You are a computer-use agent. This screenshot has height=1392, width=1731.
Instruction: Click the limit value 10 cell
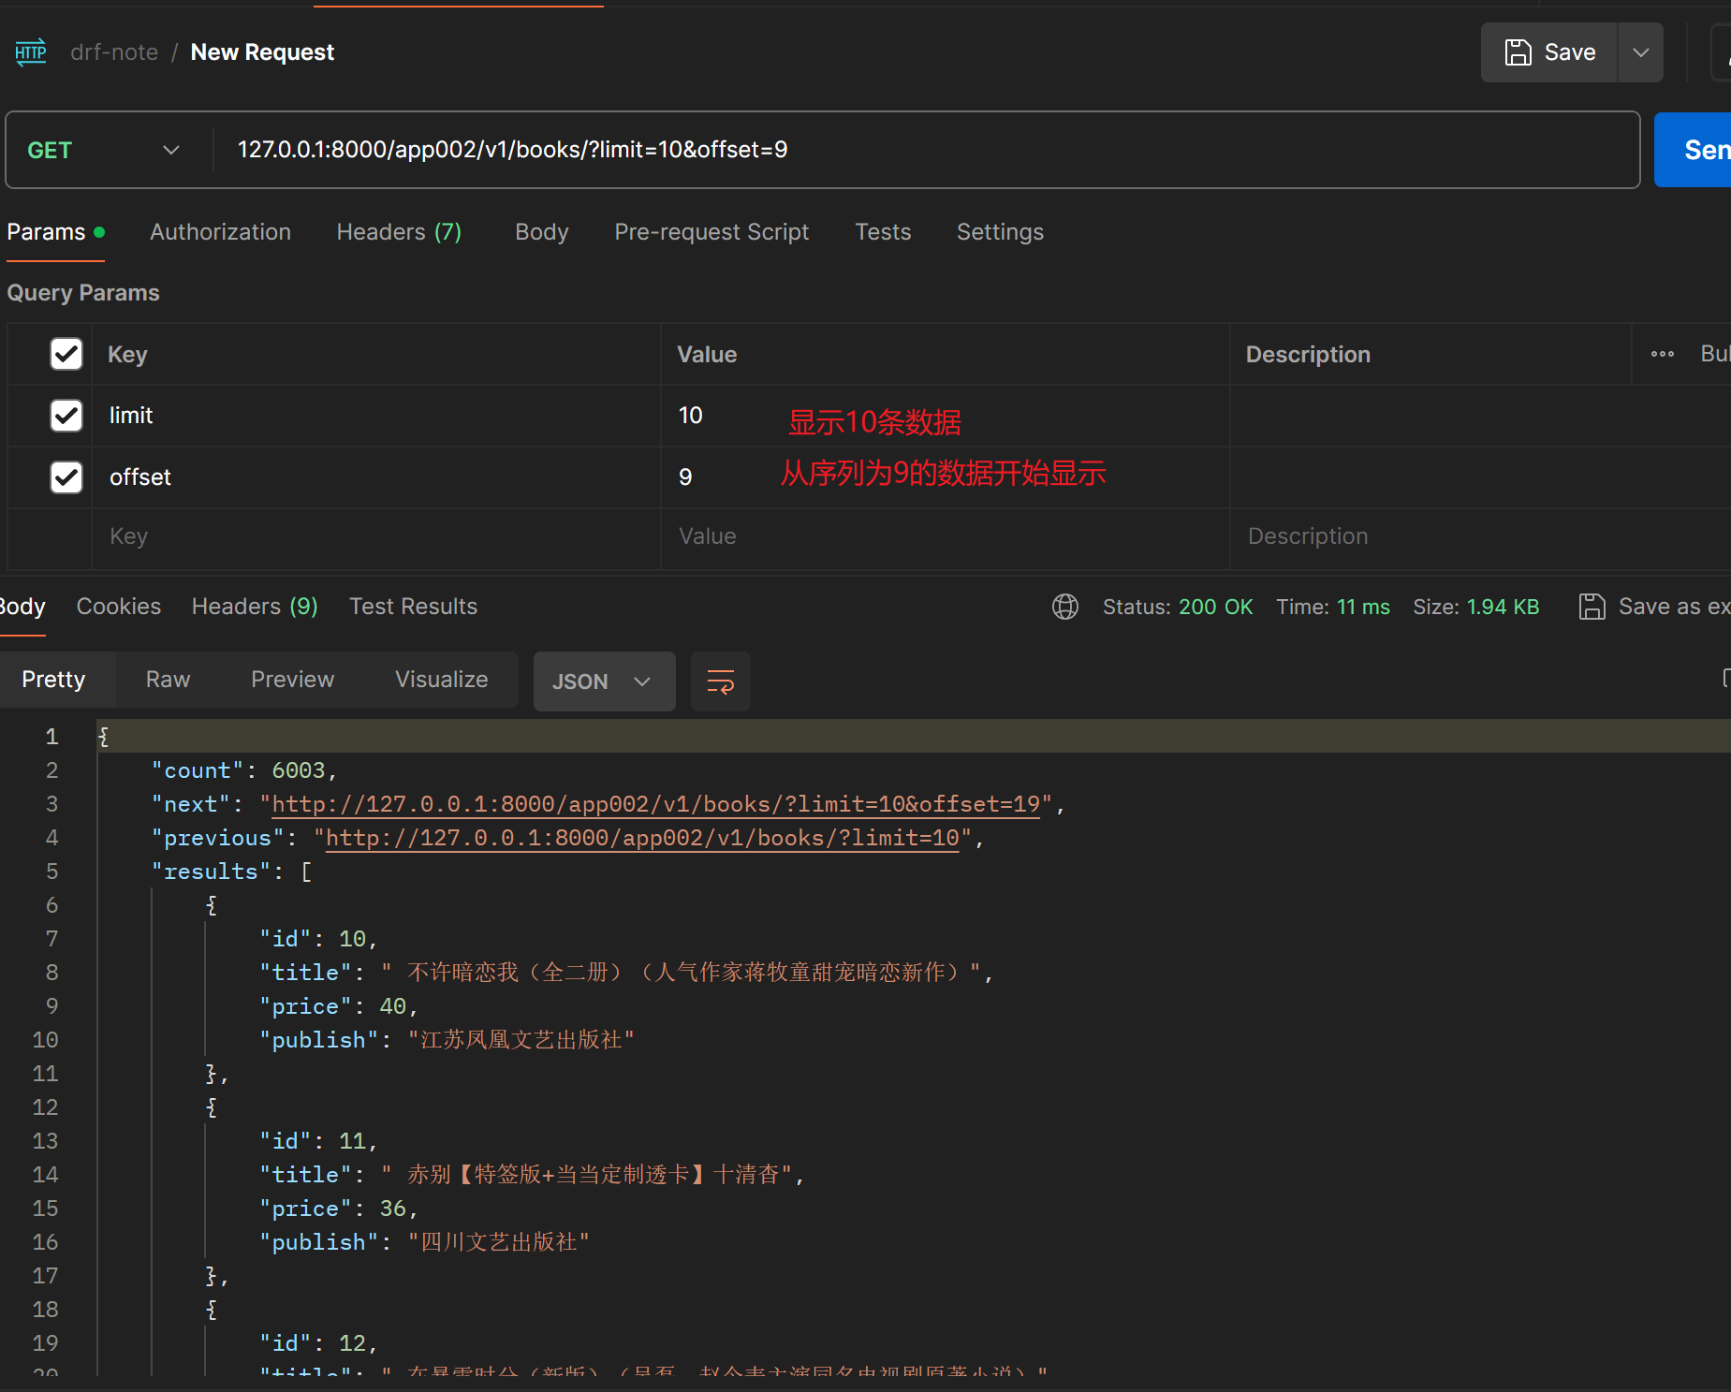(x=946, y=416)
